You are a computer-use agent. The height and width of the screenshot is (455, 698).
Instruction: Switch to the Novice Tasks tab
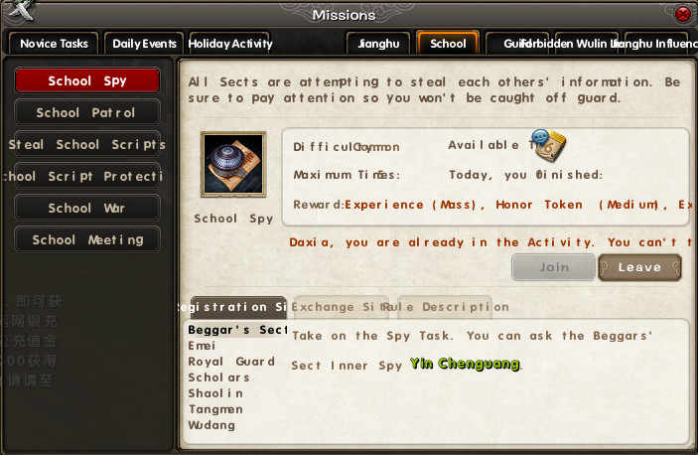pyautogui.click(x=54, y=43)
